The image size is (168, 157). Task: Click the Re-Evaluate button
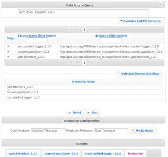pyautogui.click(x=143, y=131)
